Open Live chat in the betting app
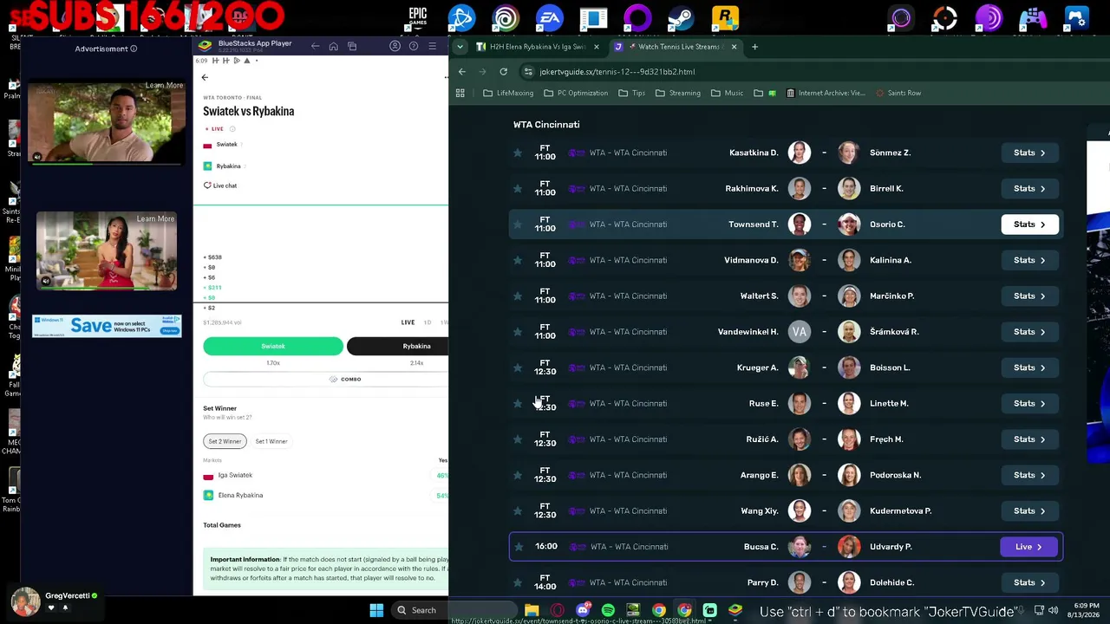The width and height of the screenshot is (1110, 624). tap(220, 185)
